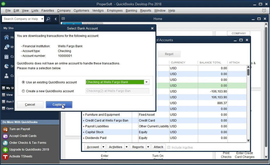Viewport: 270px width, 165px height.
Task: Click the -106,103.90 balance cell
Action: 213,91
